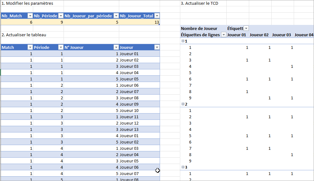Viewport: 314px width, 181px height.
Task: Select the Nb_Match value cell containing 6
Action: pyautogui.click(x=16, y=22)
